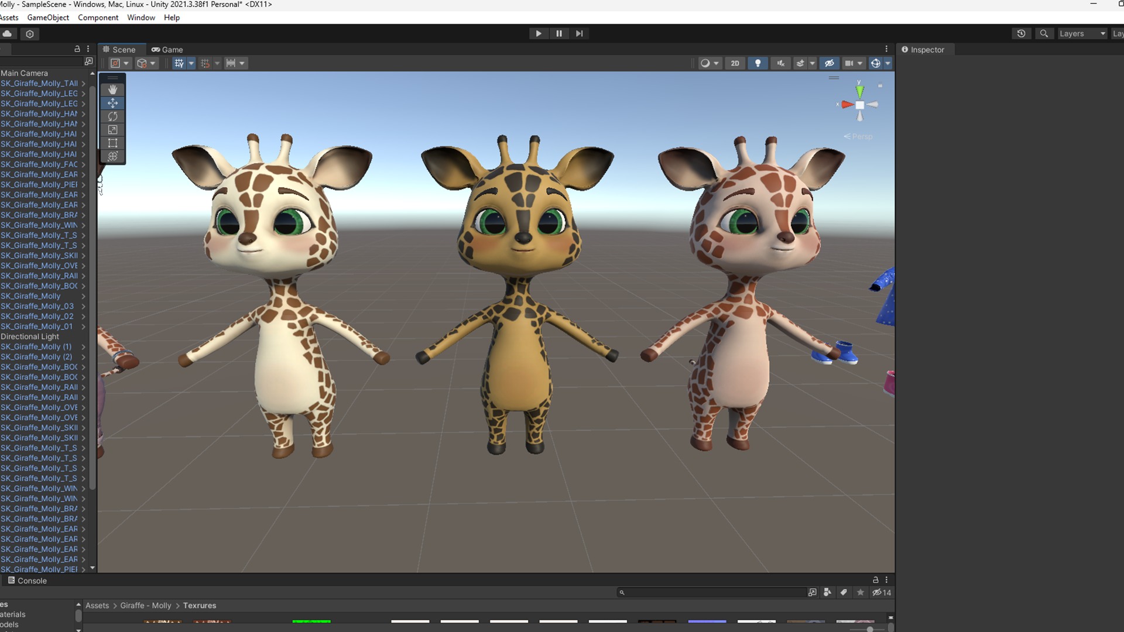Toggle scene effects (skybox, fog)

[800, 63]
